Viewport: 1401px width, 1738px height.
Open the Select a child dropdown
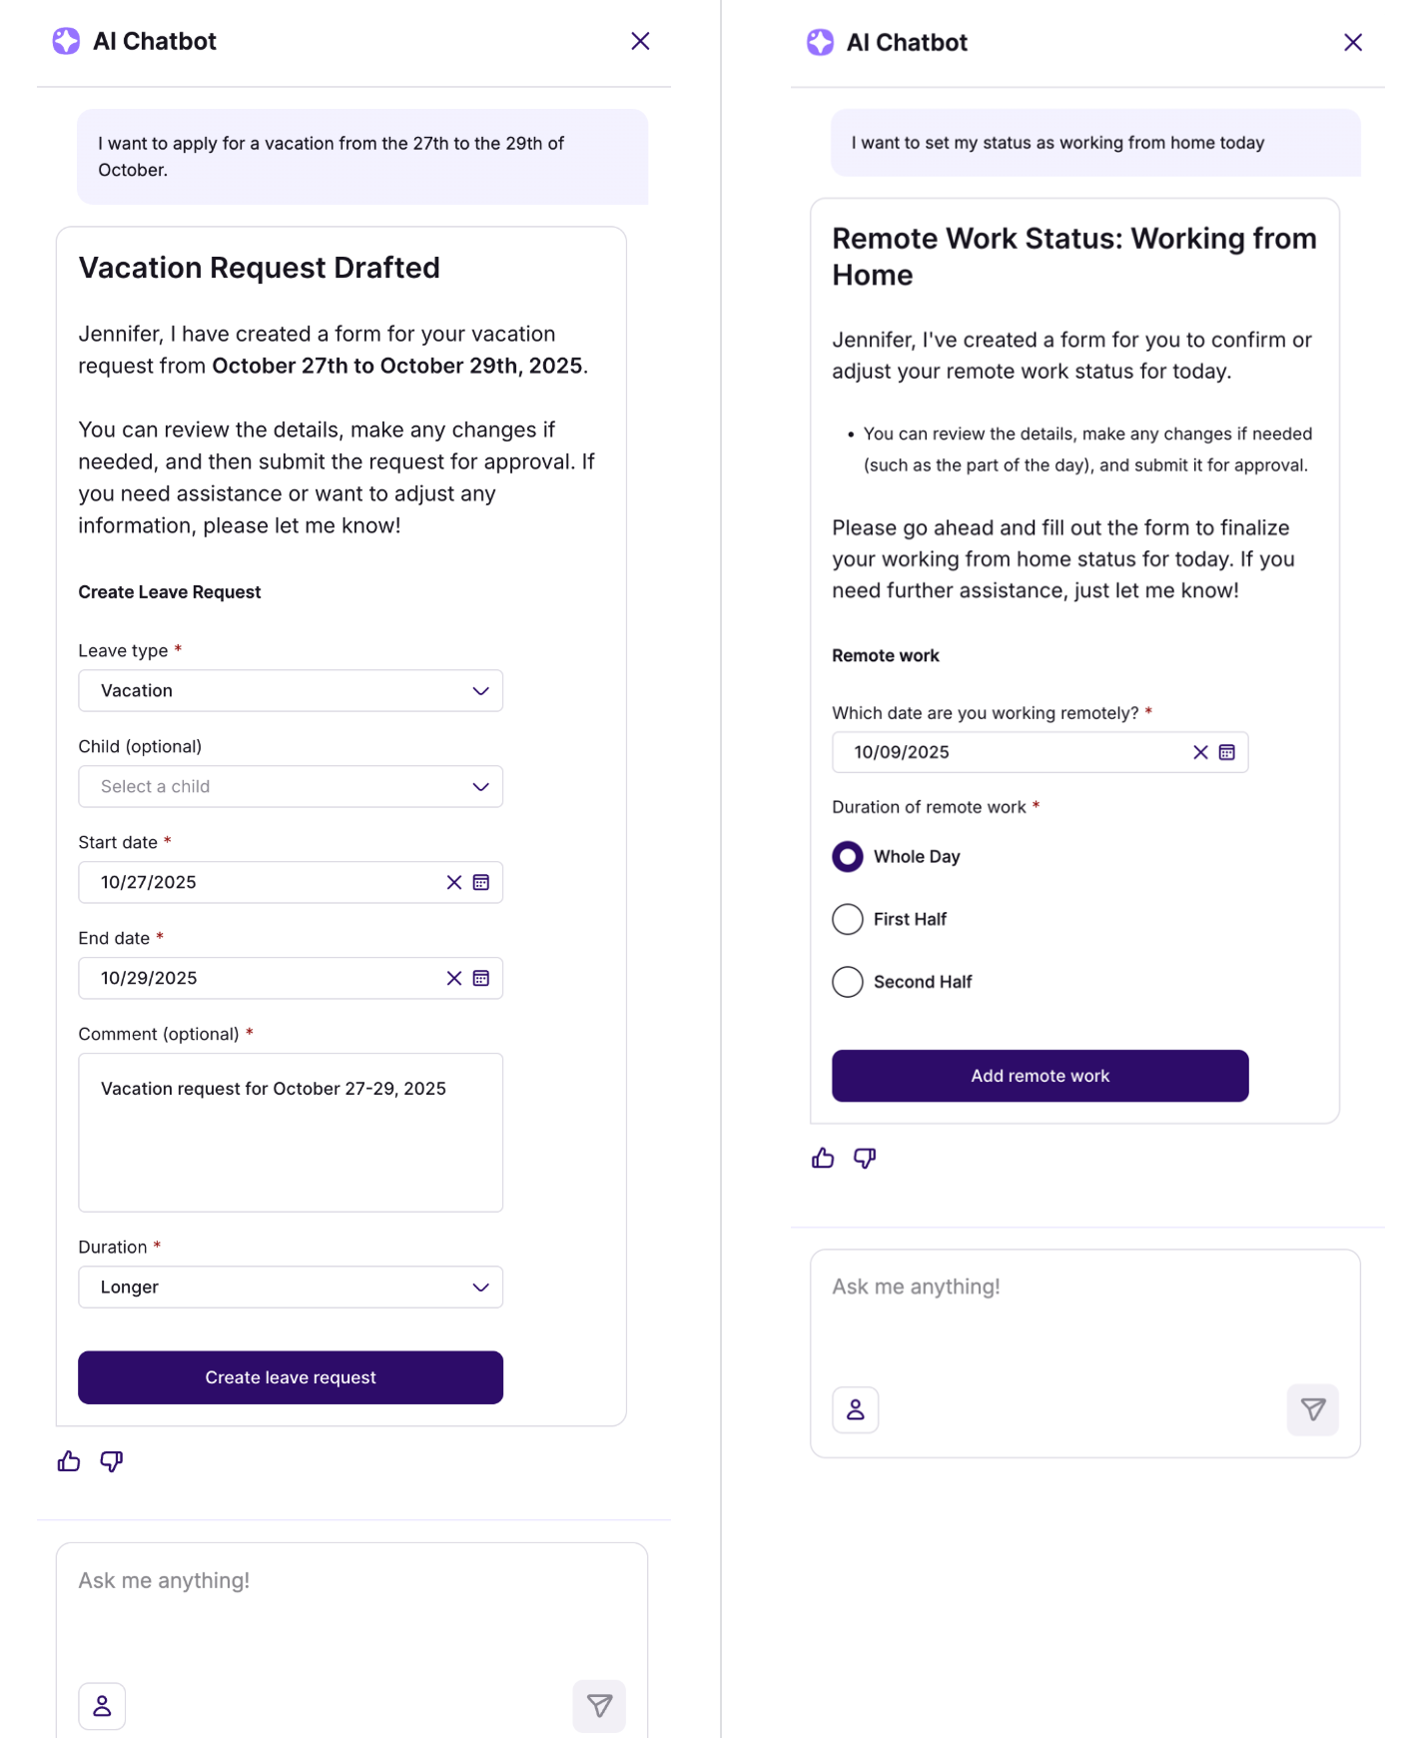point(291,786)
